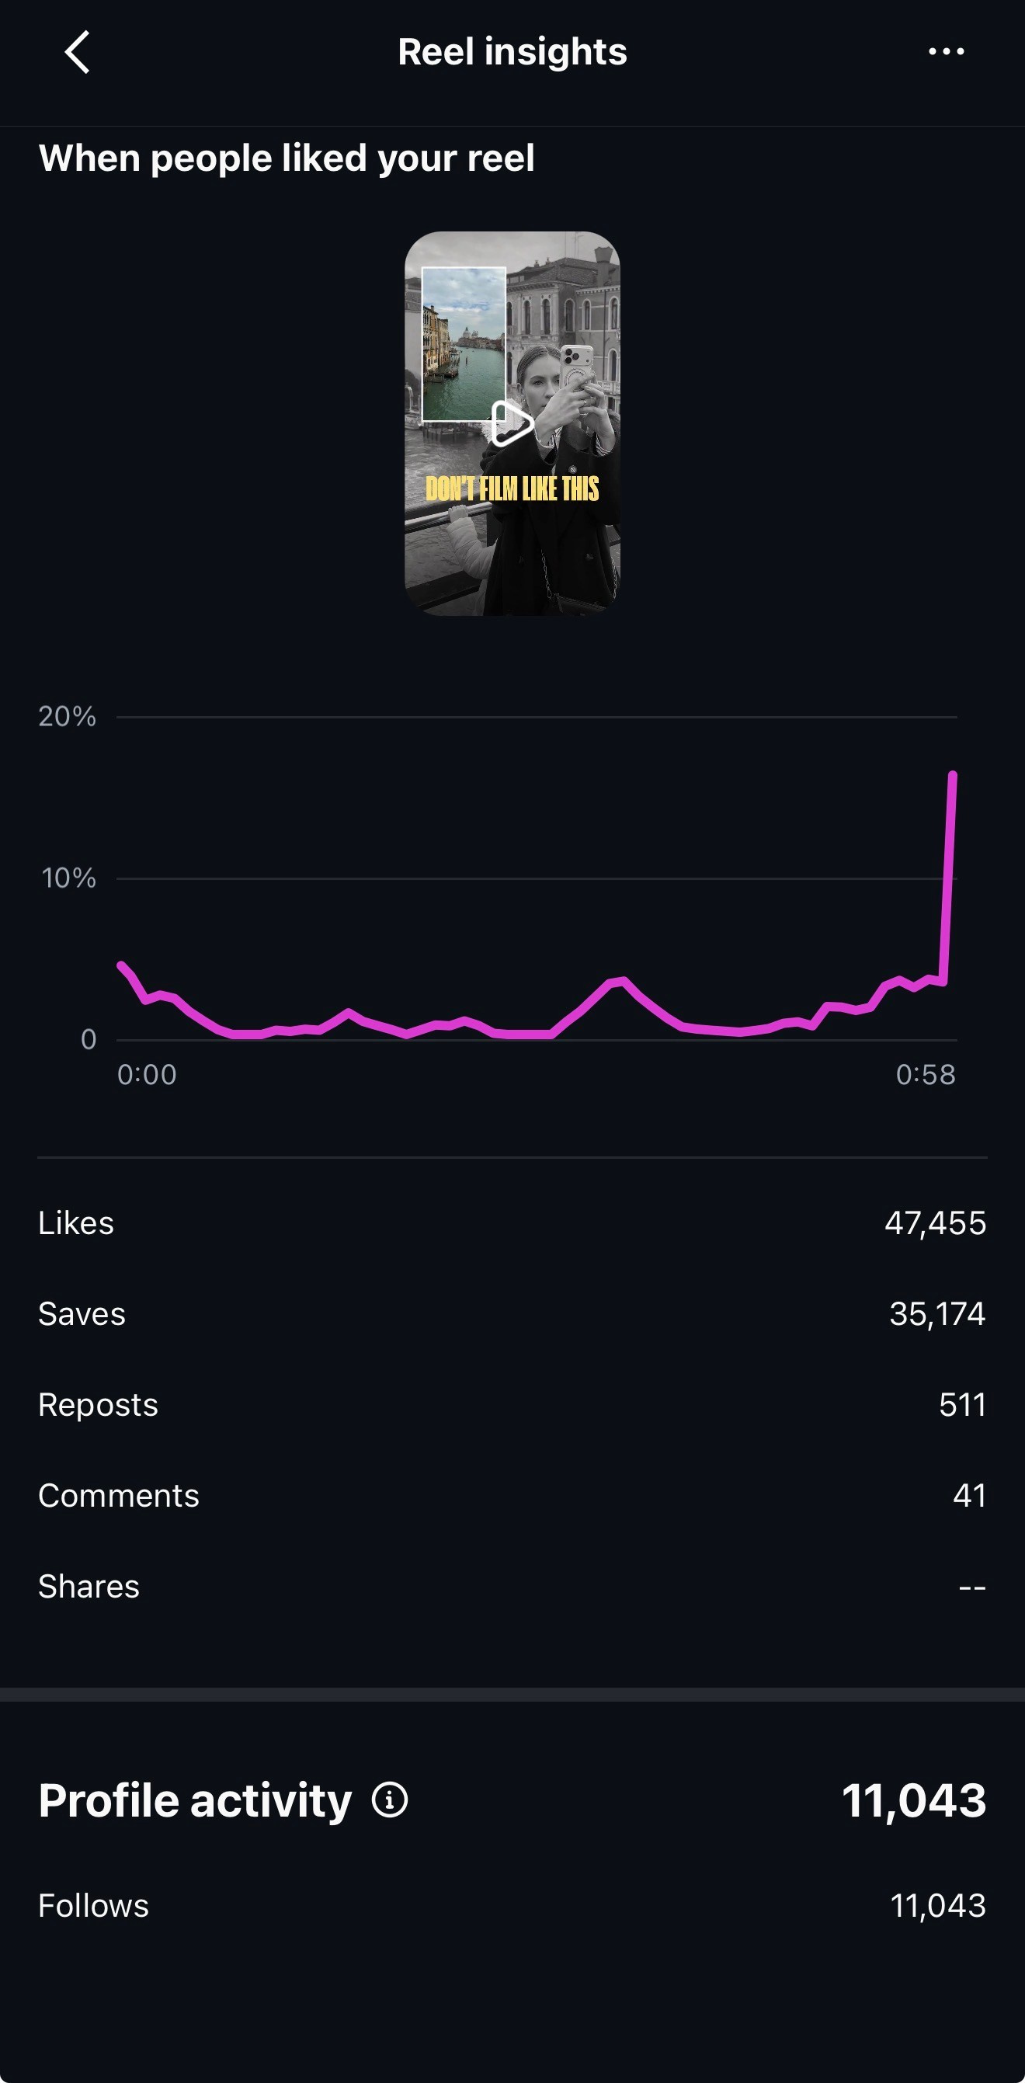Tap the Reel insights title
The width and height of the screenshot is (1025, 2083).
pyautogui.click(x=512, y=52)
